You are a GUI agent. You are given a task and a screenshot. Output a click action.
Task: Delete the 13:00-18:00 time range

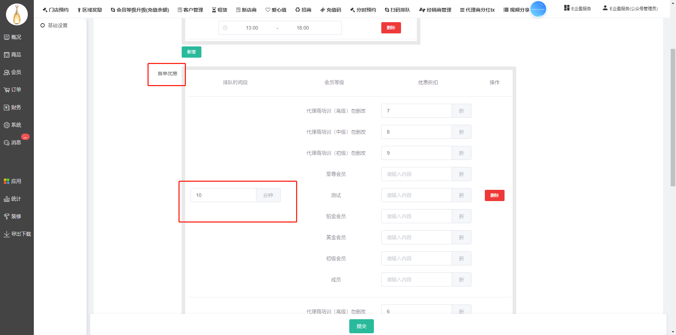(391, 28)
